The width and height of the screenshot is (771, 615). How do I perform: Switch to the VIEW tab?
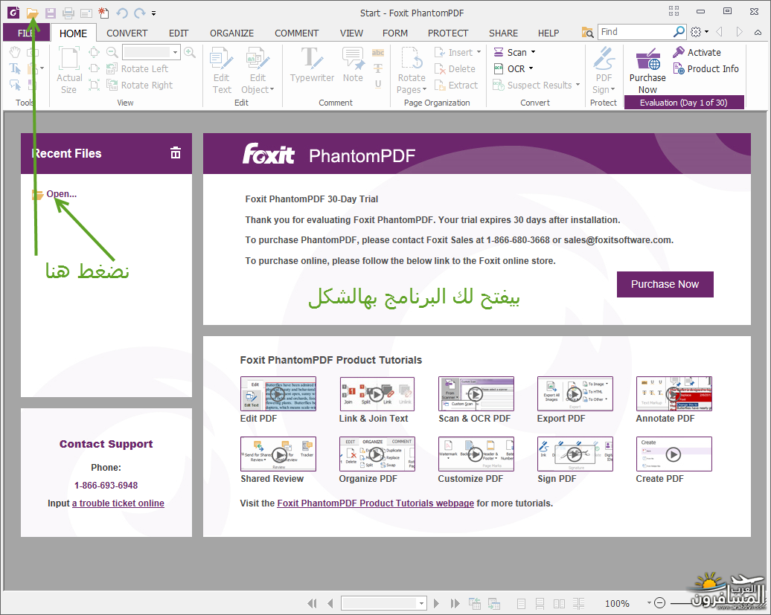351,33
